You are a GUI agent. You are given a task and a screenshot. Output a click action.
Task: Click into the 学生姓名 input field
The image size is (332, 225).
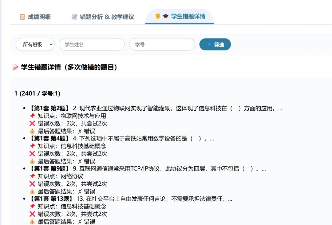coord(91,44)
